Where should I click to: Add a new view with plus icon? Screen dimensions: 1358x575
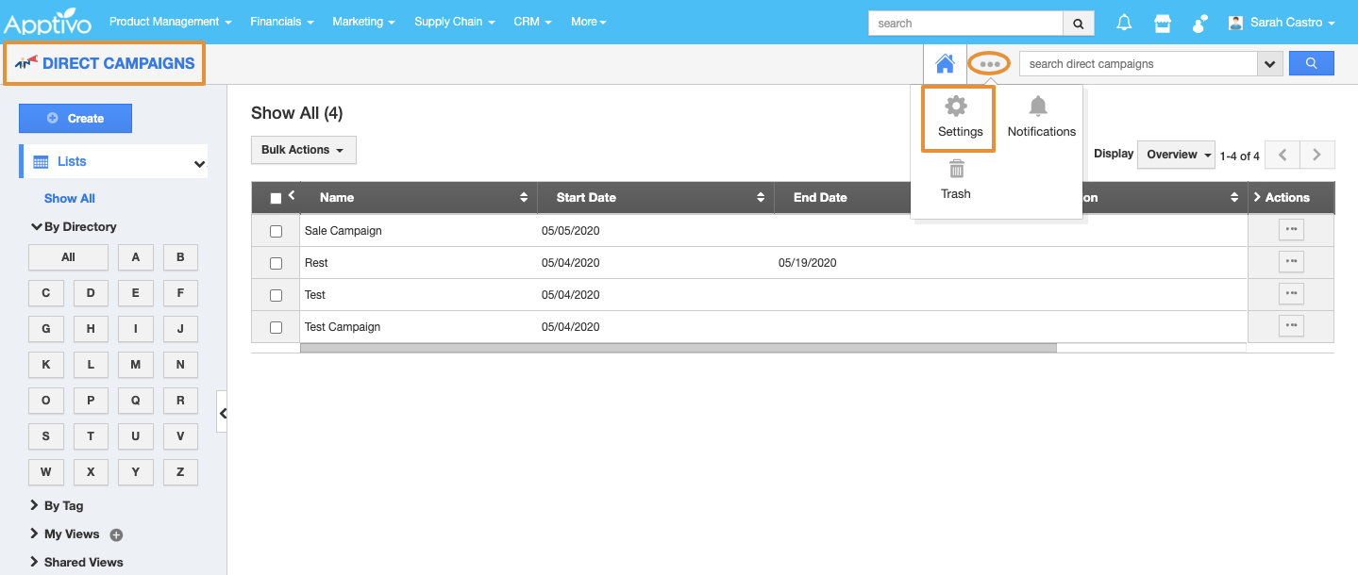click(x=116, y=535)
